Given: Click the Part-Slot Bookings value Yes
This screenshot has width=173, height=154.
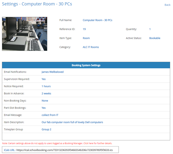Looking at the screenshot, I should click(x=43, y=108).
